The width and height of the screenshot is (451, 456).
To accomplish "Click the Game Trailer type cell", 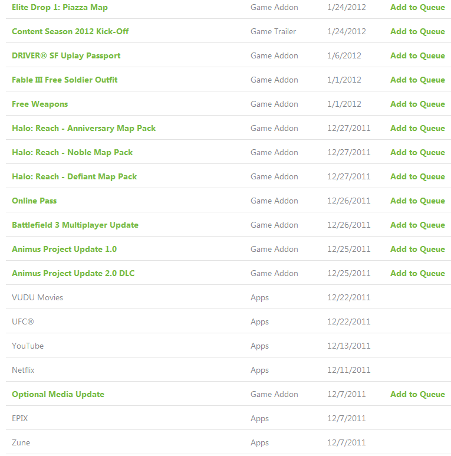I will tap(273, 31).
